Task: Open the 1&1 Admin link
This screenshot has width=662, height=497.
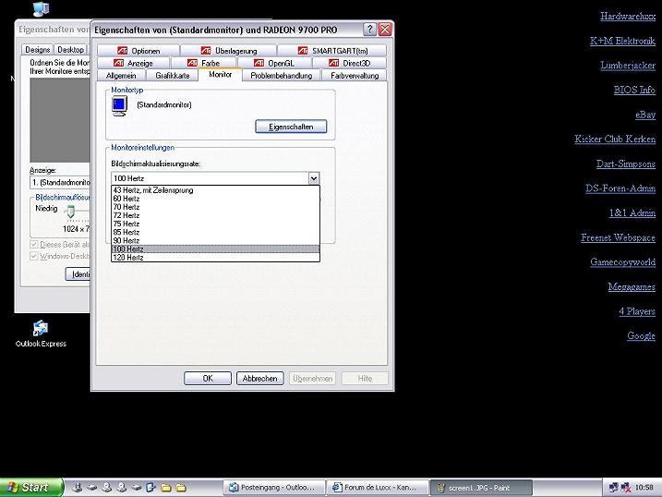Action: [x=632, y=212]
